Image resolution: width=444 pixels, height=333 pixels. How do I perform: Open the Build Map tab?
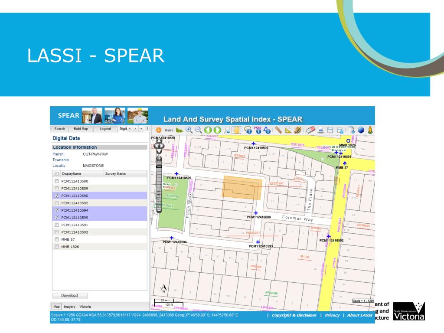(x=81, y=128)
